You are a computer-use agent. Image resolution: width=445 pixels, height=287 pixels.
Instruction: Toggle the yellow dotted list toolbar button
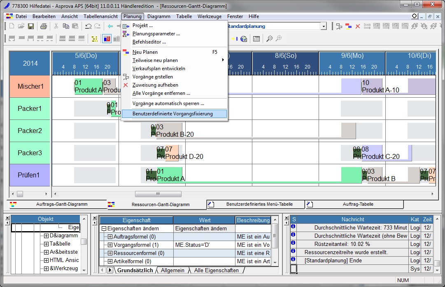(95, 39)
